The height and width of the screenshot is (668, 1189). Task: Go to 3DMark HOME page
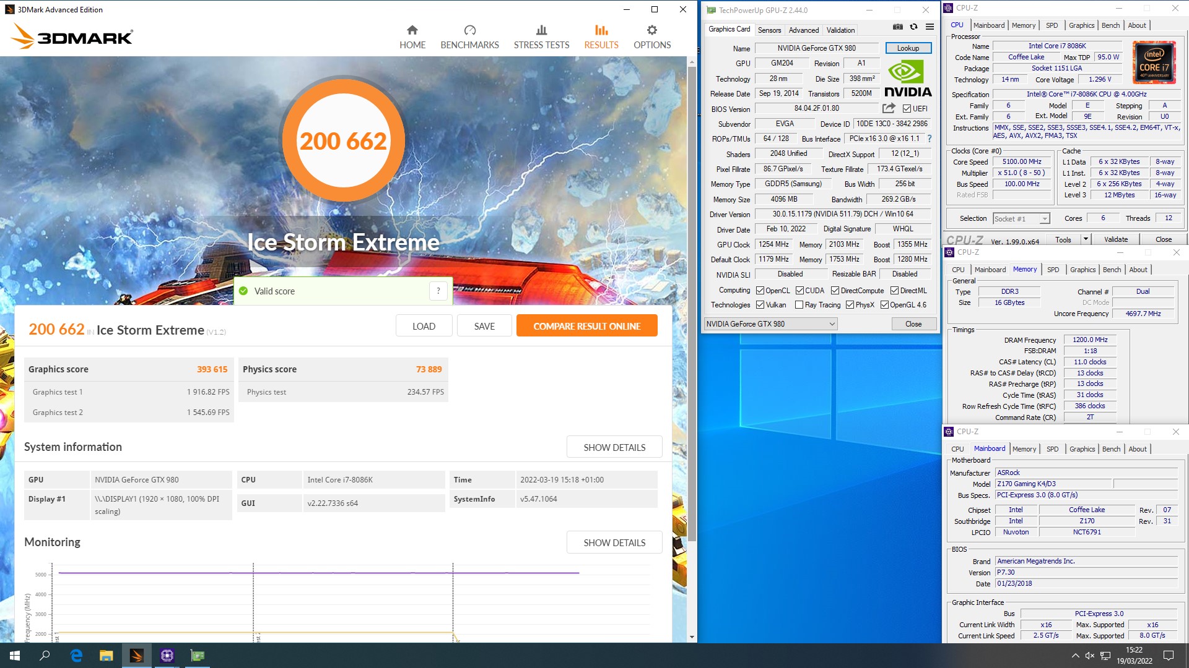coord(412,37)
